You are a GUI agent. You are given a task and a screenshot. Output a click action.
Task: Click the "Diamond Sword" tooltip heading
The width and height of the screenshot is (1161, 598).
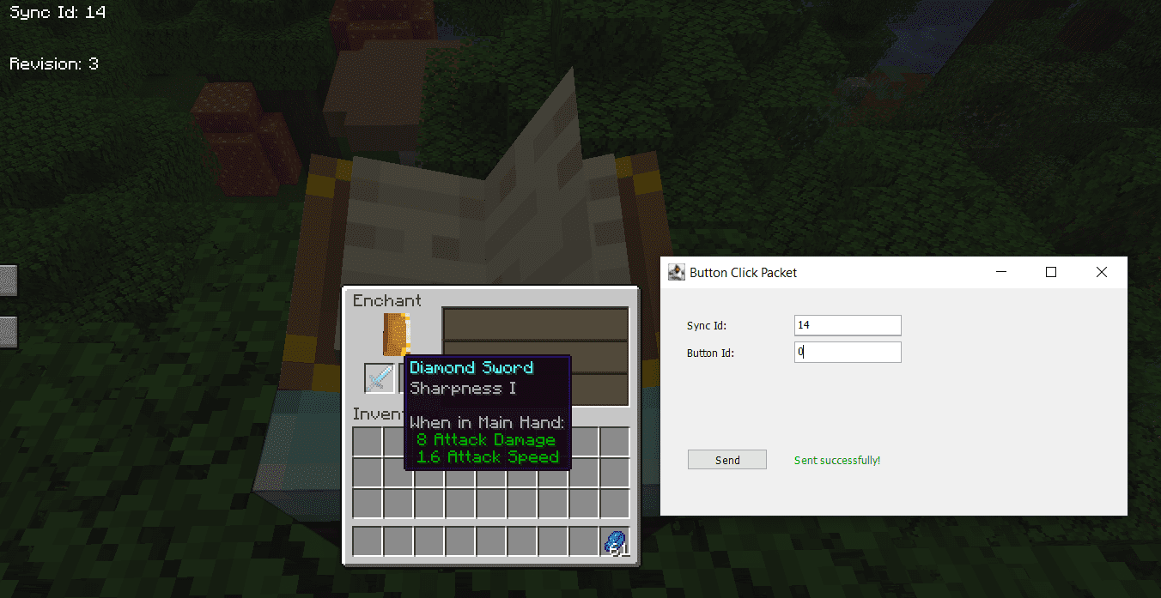click(471, 367)
